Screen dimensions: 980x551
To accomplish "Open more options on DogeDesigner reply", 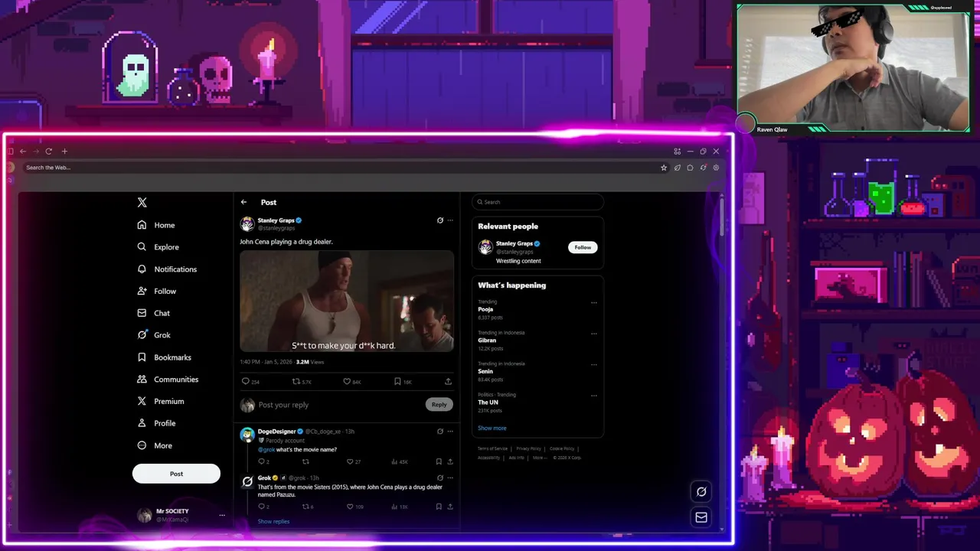I will pyautogui.click(x=450, y=432).
